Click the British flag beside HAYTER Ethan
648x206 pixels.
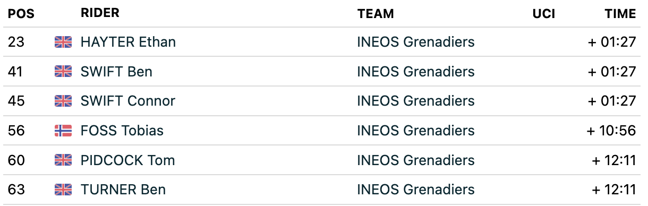coord(63,42)
